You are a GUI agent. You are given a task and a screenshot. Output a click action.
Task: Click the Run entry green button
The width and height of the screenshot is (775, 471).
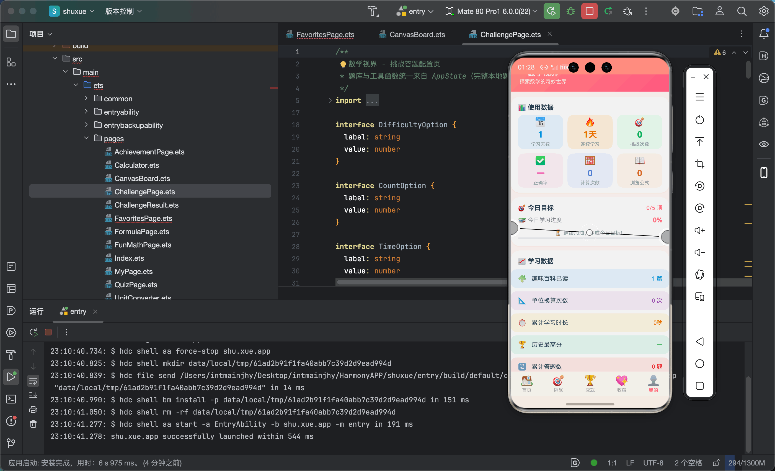pyautogui.click(x=551, y=11)
